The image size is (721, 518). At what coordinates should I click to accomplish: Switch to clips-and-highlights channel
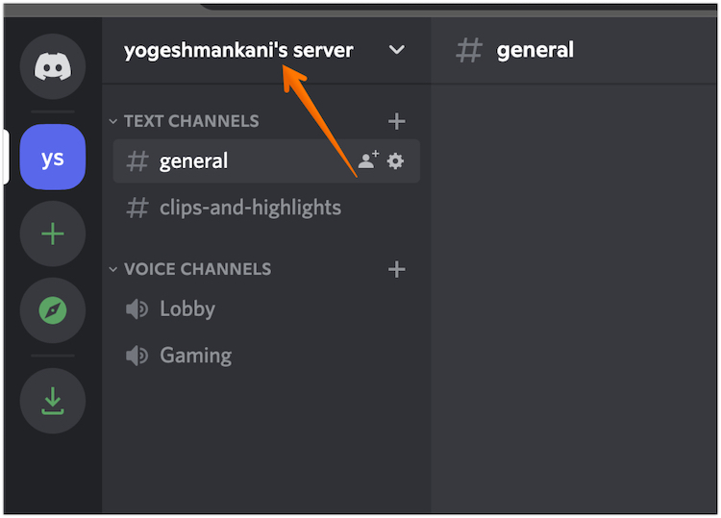click(x=266, y=208)
